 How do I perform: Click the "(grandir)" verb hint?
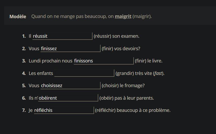click(125, 73)
